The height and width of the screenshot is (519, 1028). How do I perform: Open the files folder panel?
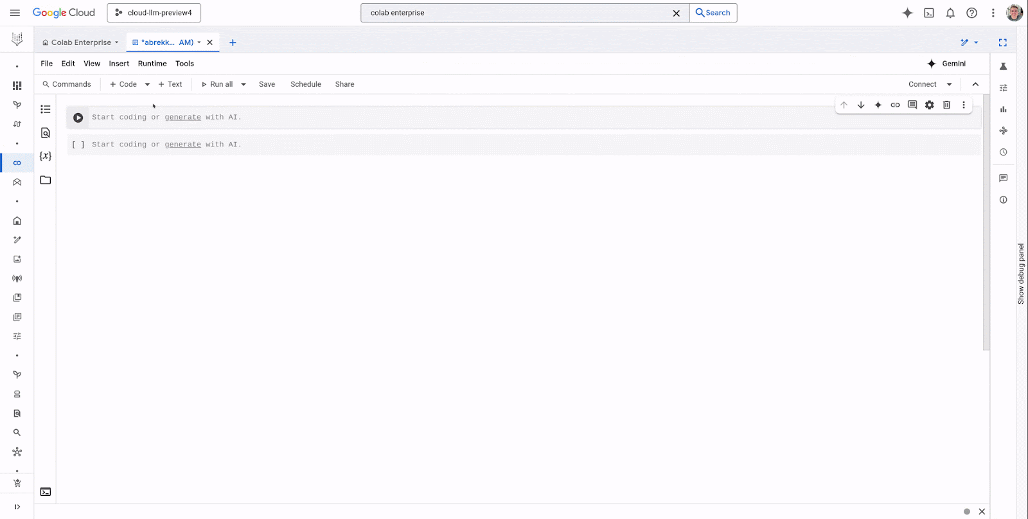pyautogui.click(x=46, y=180)
